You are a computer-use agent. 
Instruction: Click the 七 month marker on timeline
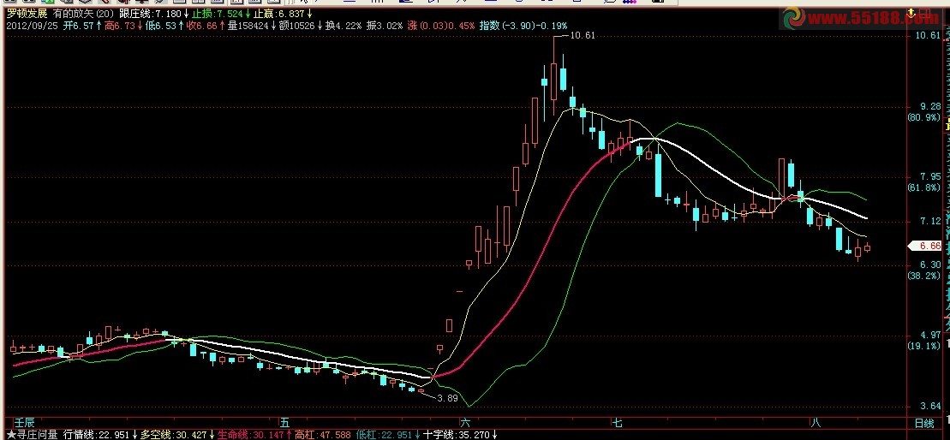pos(617,422)
